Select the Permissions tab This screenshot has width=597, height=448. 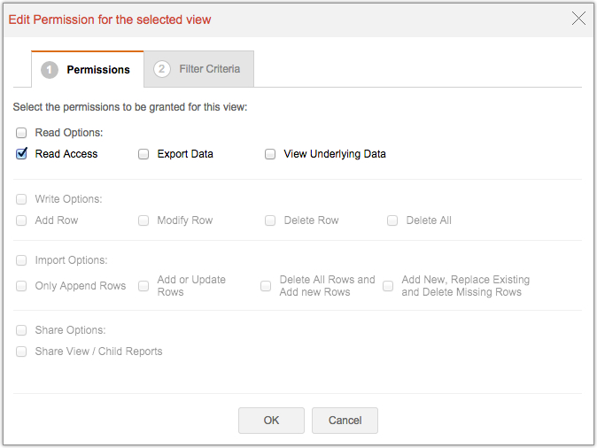tap(97, 69)
